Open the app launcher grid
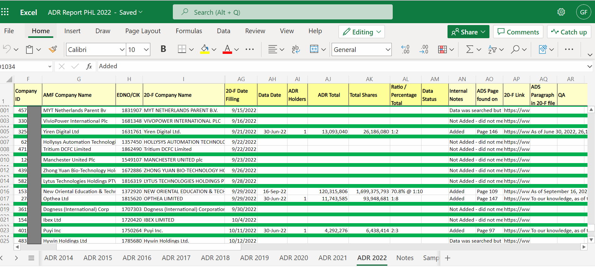Image resolution: width=595 pixels, height=267 pixels. point(5,12)
